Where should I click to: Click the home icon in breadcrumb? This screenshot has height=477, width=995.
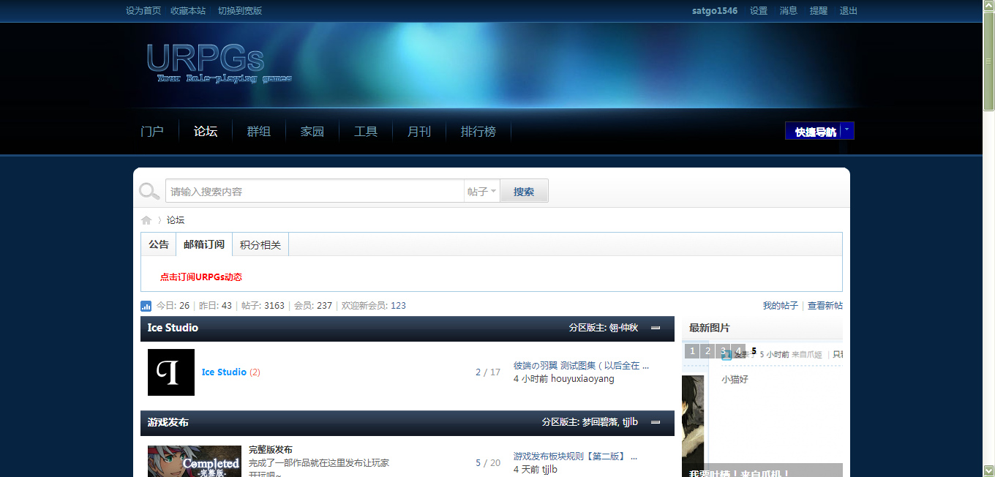coord(146,220)
